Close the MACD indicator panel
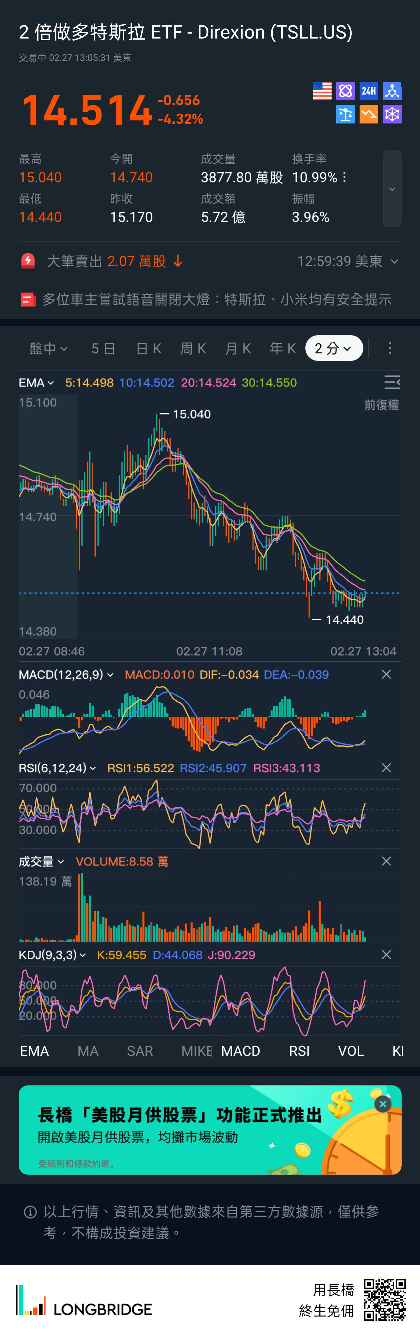Viewport: 420px width, 1335px height. [386, 674]
